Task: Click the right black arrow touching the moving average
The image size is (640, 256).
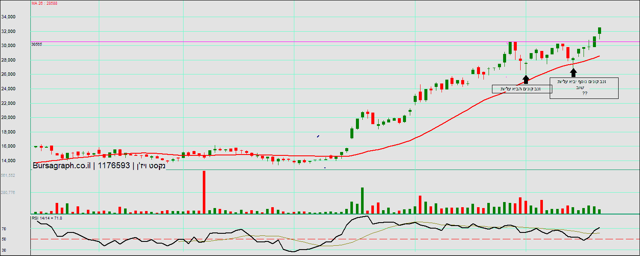Action: 573,72
